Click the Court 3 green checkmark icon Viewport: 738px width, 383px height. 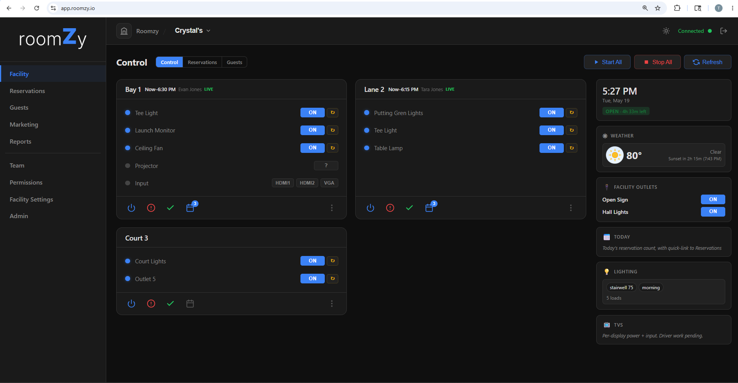[170, 303]
